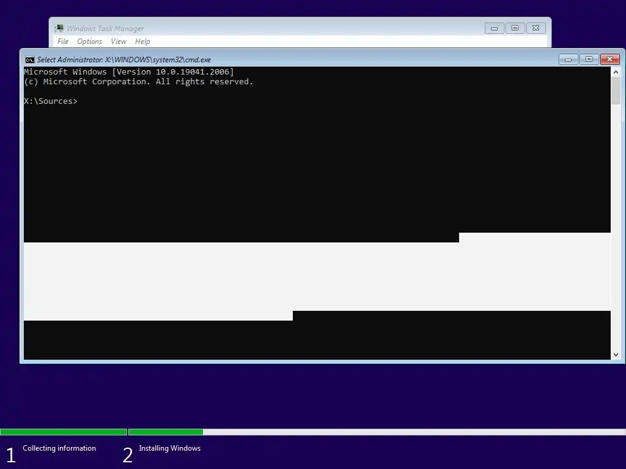Image resolution: width=626 pixels, height=469 pixels.
Task: Click the cmd.exe title bar icon
Action: pos(29,60)
